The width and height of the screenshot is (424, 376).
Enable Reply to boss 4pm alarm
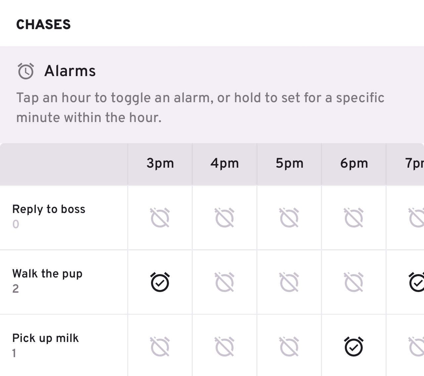pyautogui.click(x=225, y=218)
